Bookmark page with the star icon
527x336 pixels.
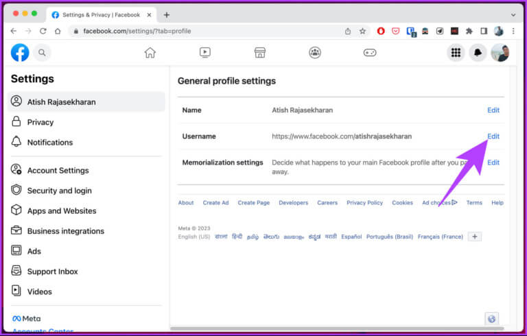[x=362, y=32]
